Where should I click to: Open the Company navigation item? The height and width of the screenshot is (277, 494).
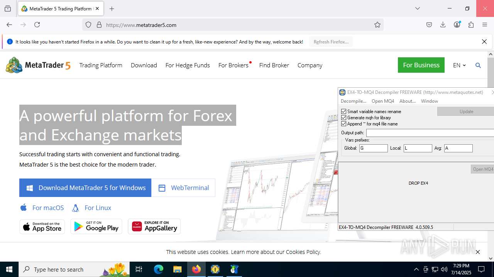[x=310, y=65]
